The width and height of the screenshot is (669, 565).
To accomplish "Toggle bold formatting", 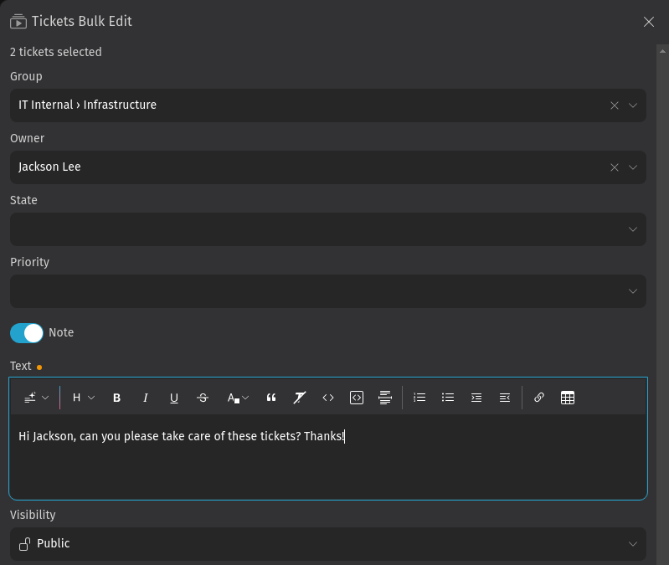I will pyautogui.click(x=116, y=398).
